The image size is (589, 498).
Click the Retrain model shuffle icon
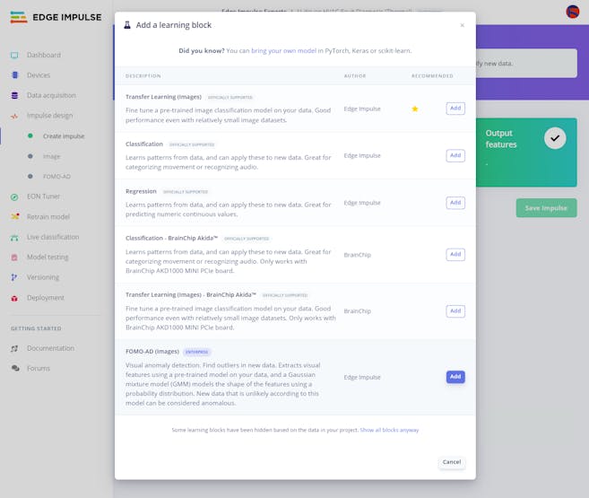click(x=14, y=216)
